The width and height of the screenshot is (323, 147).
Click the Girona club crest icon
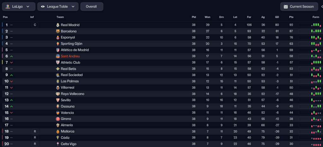pyautogui.click(x=58, y=119)
